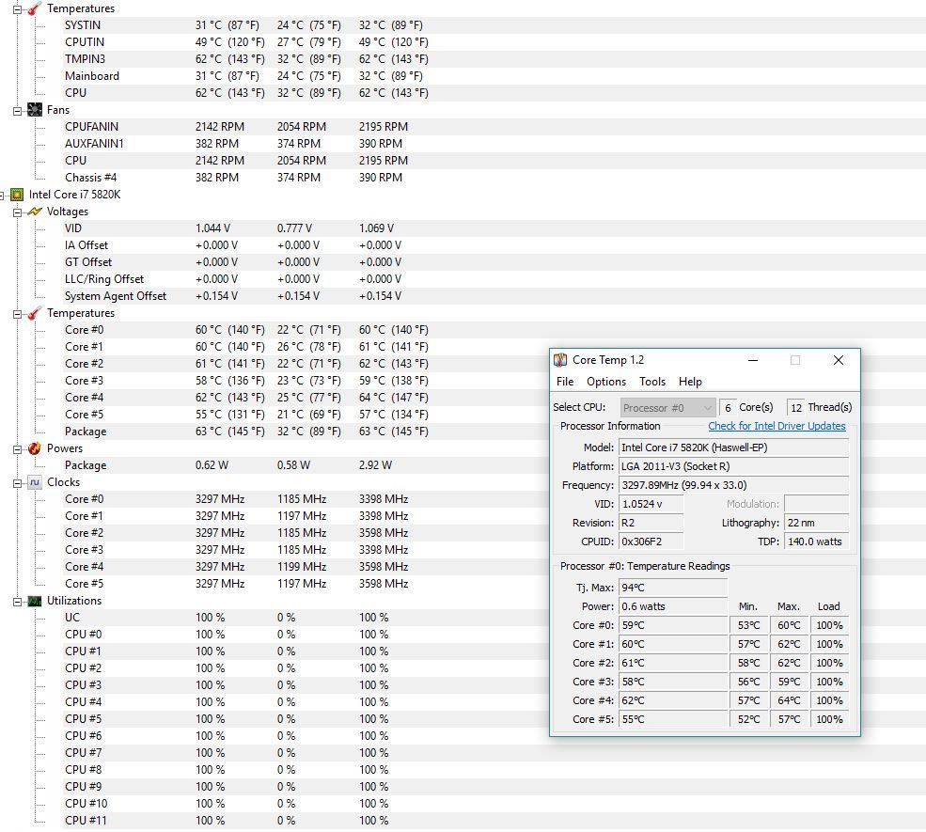Click the Intel Core i7 5820K chip icon
The width and height of the screenshot is (926, 832).
pyautogui.click(x=17, y=195)
